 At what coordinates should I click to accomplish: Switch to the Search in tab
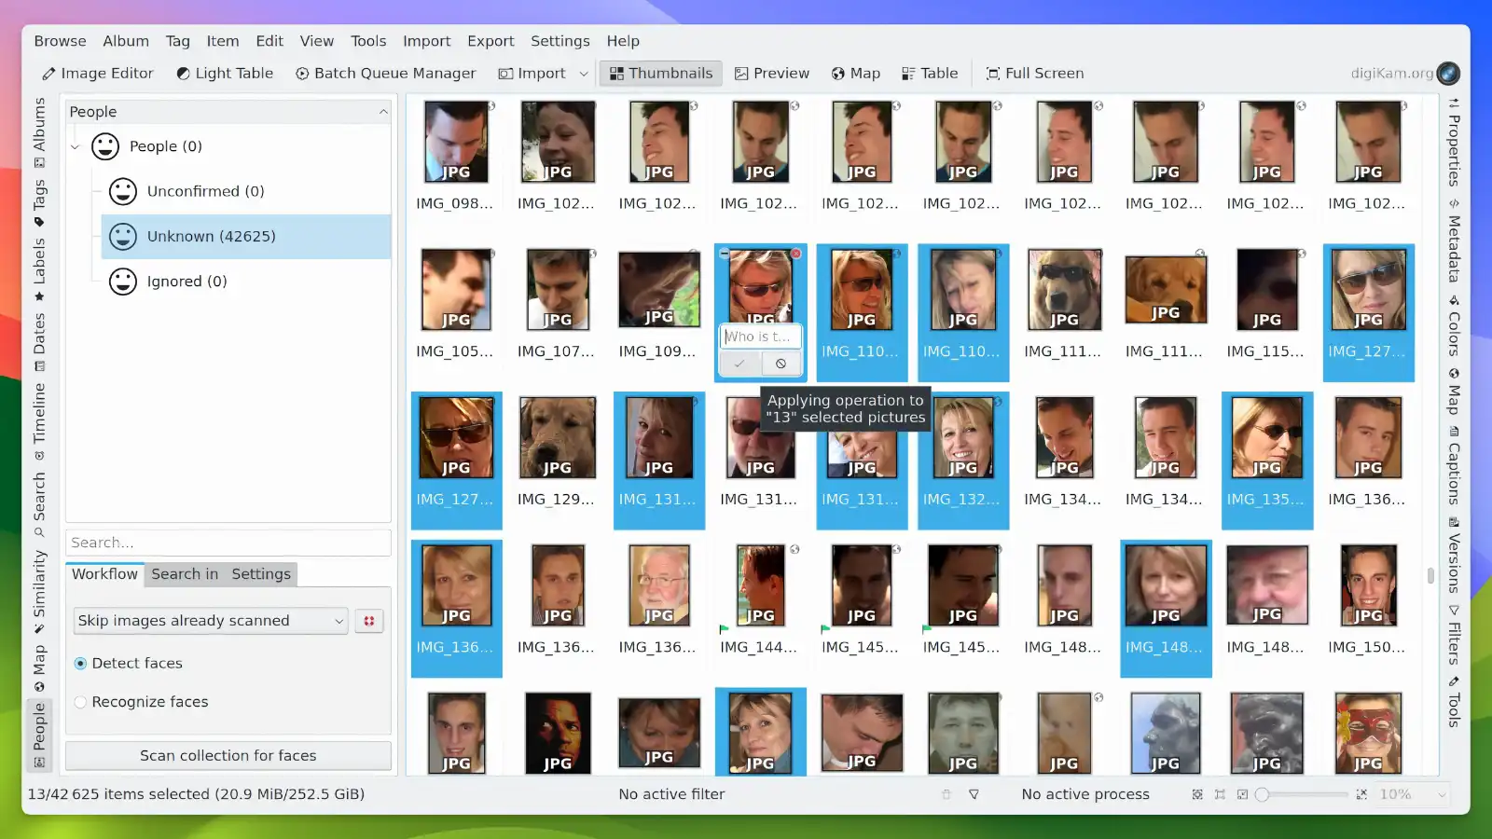point(184,573)
